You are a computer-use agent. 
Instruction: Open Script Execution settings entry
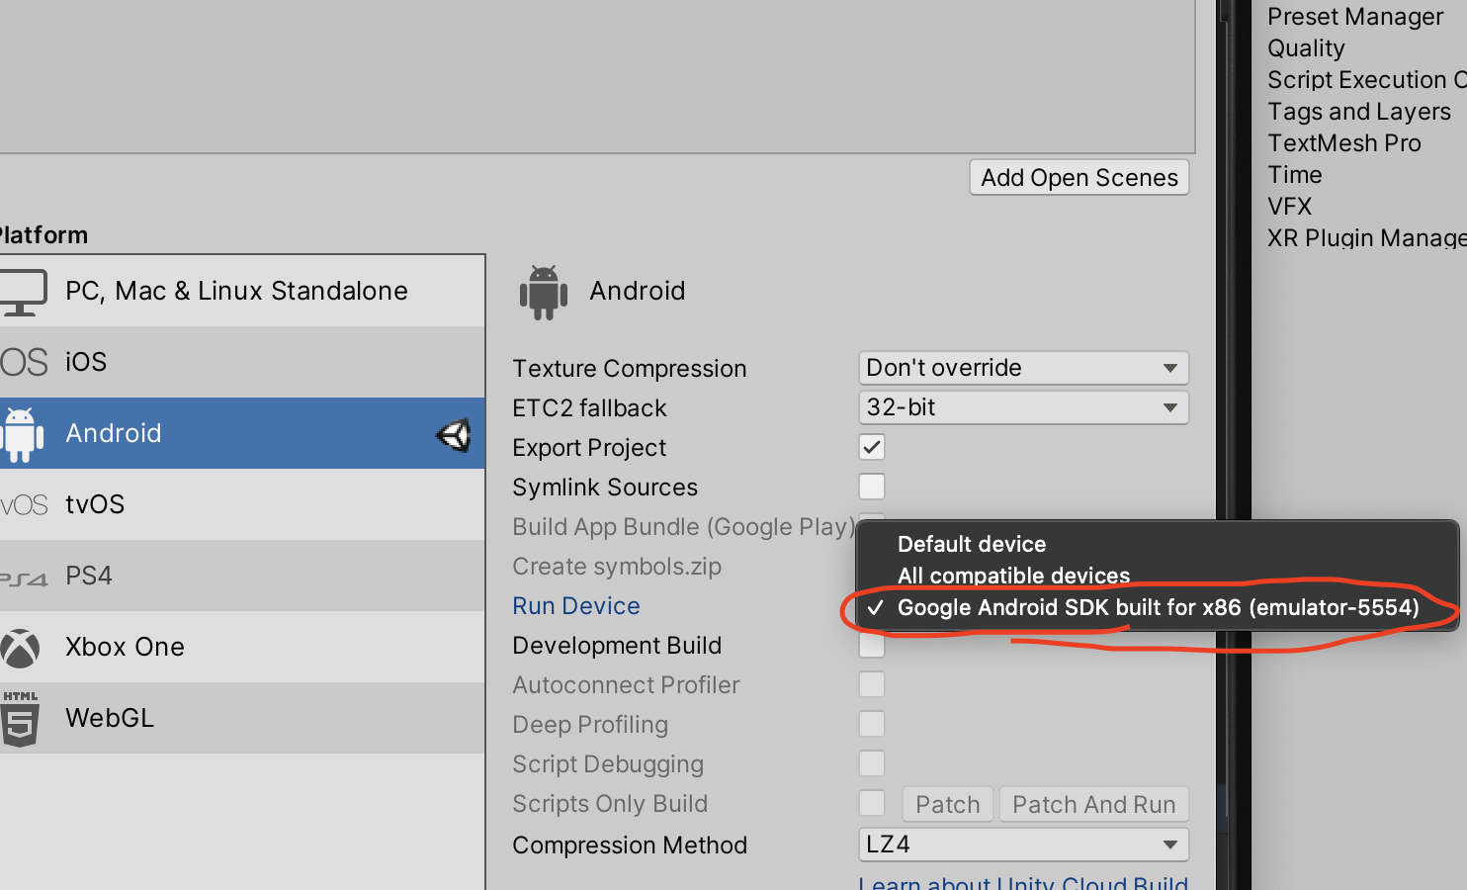1366,80
